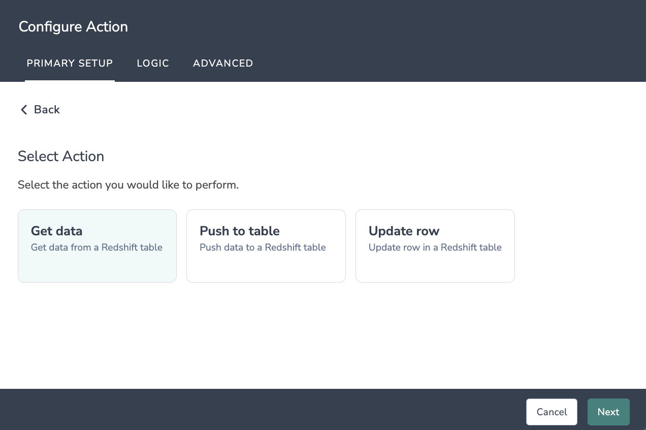Click 'Get data from a Redshift table' description

96,248
